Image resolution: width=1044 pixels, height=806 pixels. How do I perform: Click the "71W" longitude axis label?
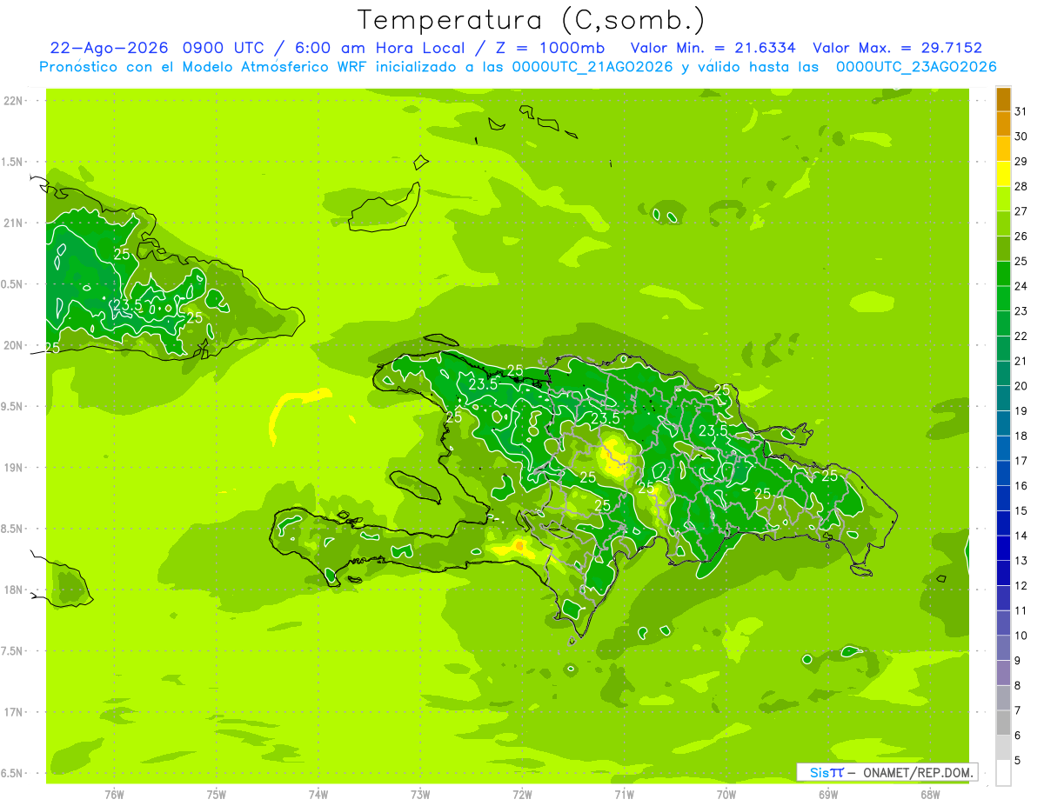[624, 795]
